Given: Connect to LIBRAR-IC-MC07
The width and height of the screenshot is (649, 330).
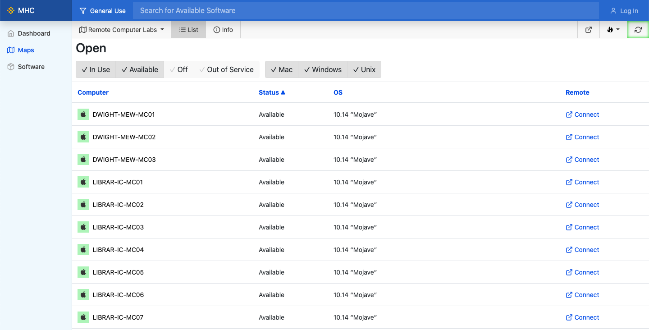Looking at the screenshot, I should click(x=582, y=317).
